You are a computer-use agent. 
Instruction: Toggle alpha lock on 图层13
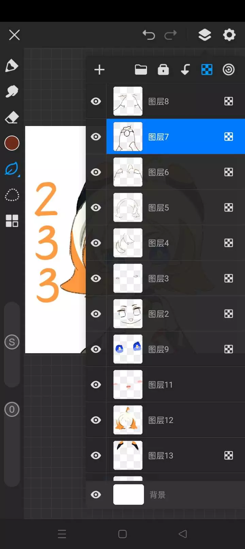pos(229,455)
